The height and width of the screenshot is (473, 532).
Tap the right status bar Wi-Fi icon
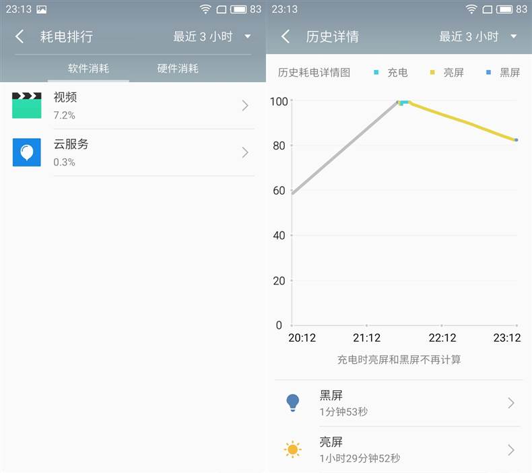471,9
